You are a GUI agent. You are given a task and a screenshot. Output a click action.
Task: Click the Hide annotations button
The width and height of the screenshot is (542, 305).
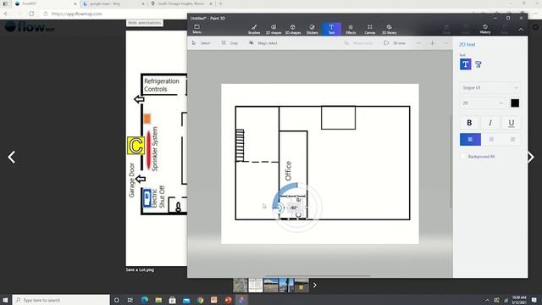tap(145, 23)
